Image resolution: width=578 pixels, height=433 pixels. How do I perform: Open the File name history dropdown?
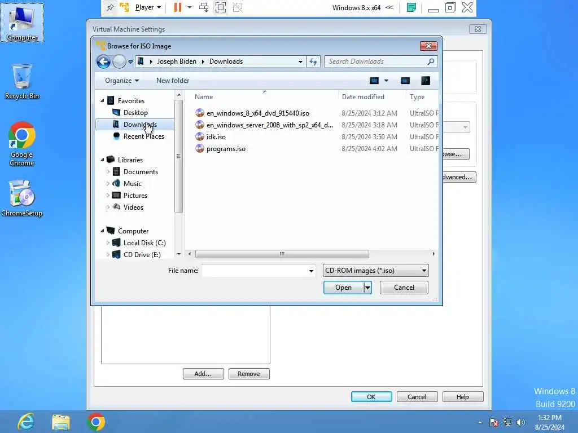click(x=311, y=271)
